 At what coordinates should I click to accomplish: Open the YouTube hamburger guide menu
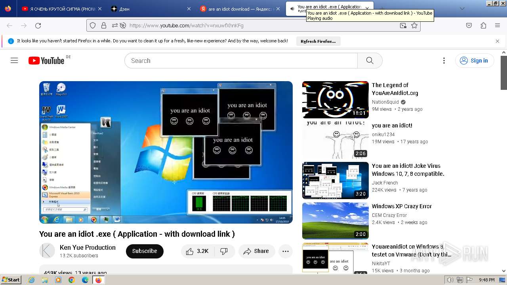14,61
